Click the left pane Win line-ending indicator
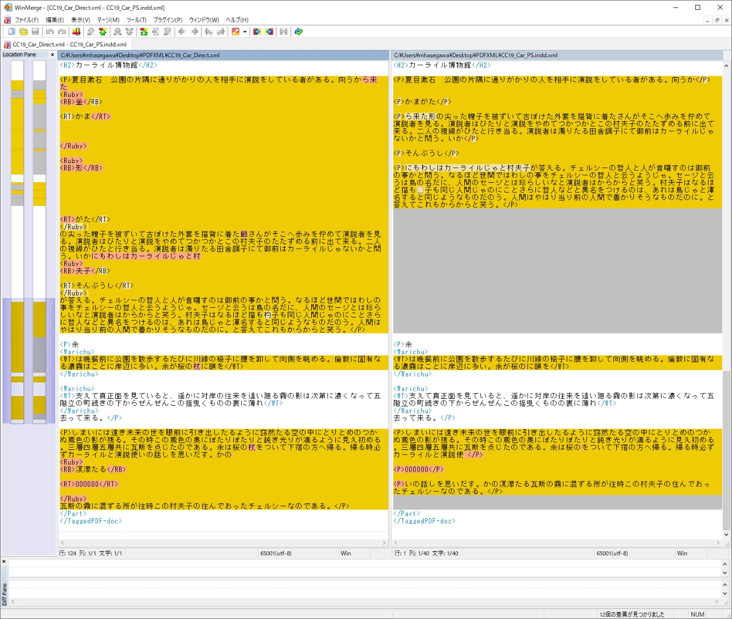 (x=346, y=554)
